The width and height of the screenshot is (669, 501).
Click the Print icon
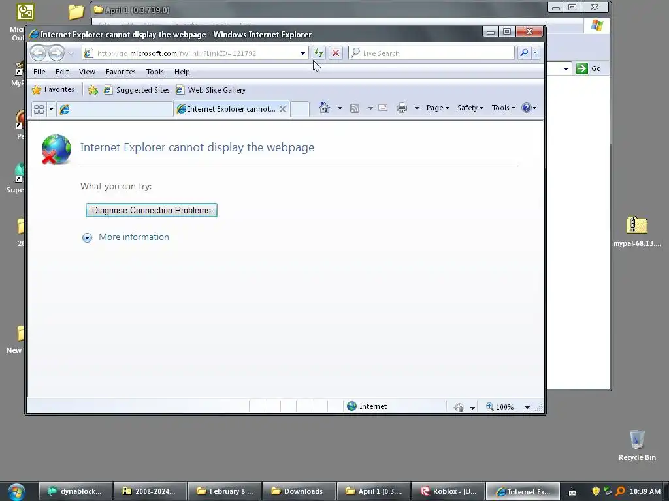click(x=402, y=108)
